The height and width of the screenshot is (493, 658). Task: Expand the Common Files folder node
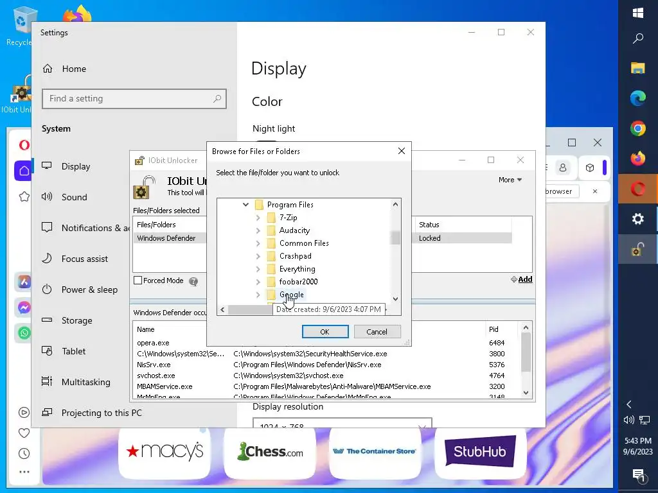[258, 243]
